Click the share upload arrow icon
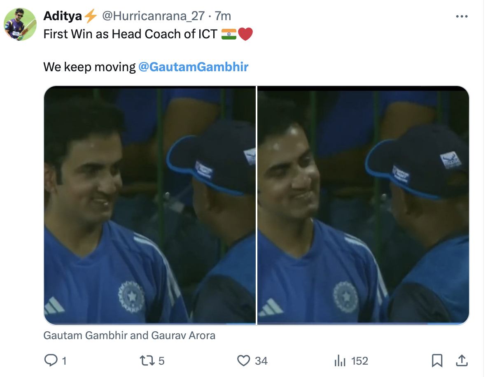The image size is (490, 377). tap(462, 361)
